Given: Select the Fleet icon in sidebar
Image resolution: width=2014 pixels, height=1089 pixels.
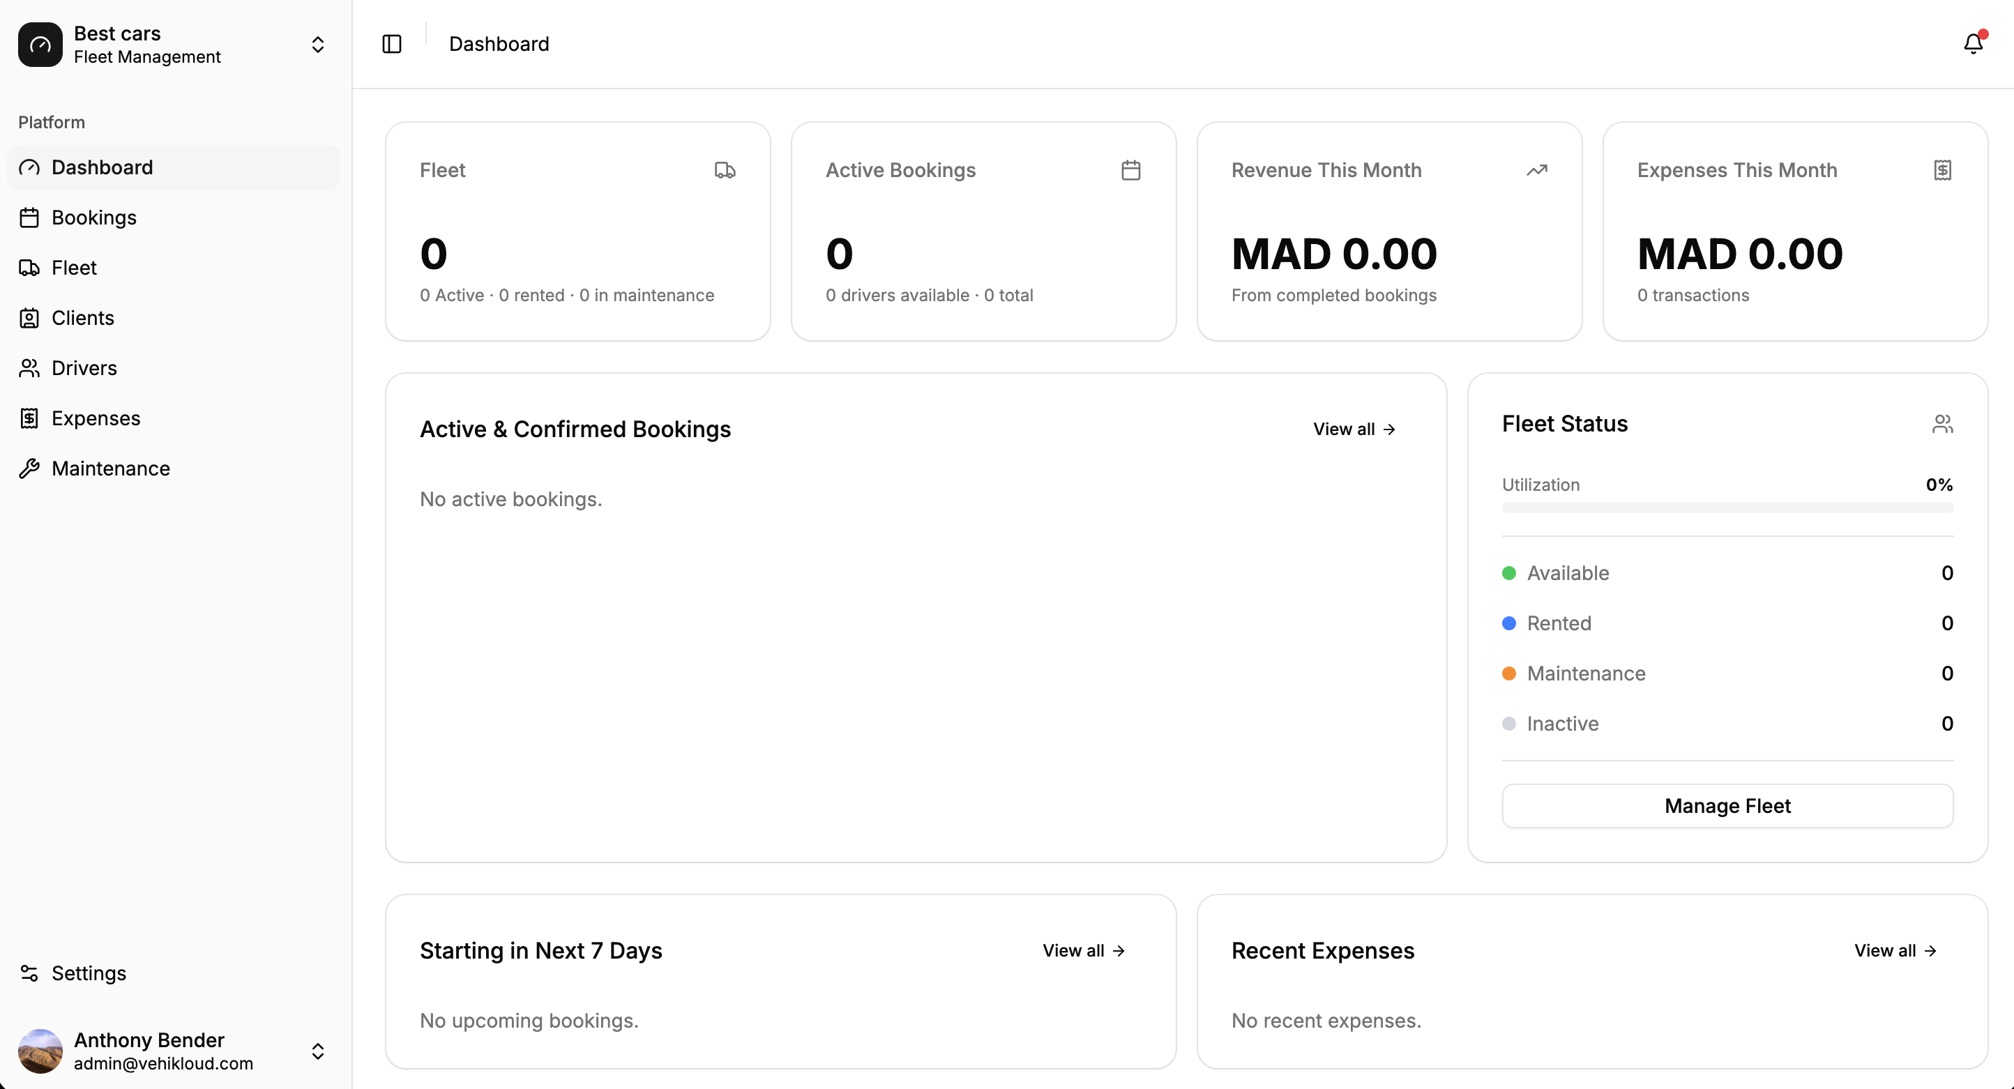Looking at the screenshot, I should click(29, 267).
